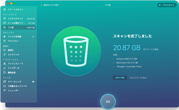Open the アップデータ icon
Viewport: 179px width, 110px height.
[5, 68]
